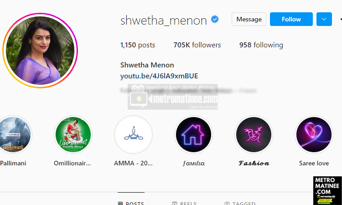Click the MetroMatinee.com logo in corner
Image resolution: width=342 pixels, height=205 pixels.
[x=327, y=190]
